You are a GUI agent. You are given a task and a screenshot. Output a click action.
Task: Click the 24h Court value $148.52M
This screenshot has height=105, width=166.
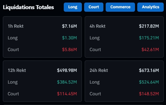point(149,94)
